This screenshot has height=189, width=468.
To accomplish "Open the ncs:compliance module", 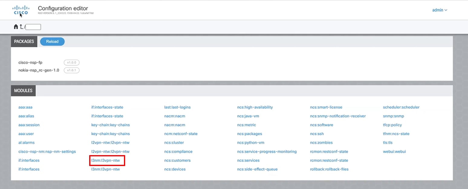I will click(178, 152).
